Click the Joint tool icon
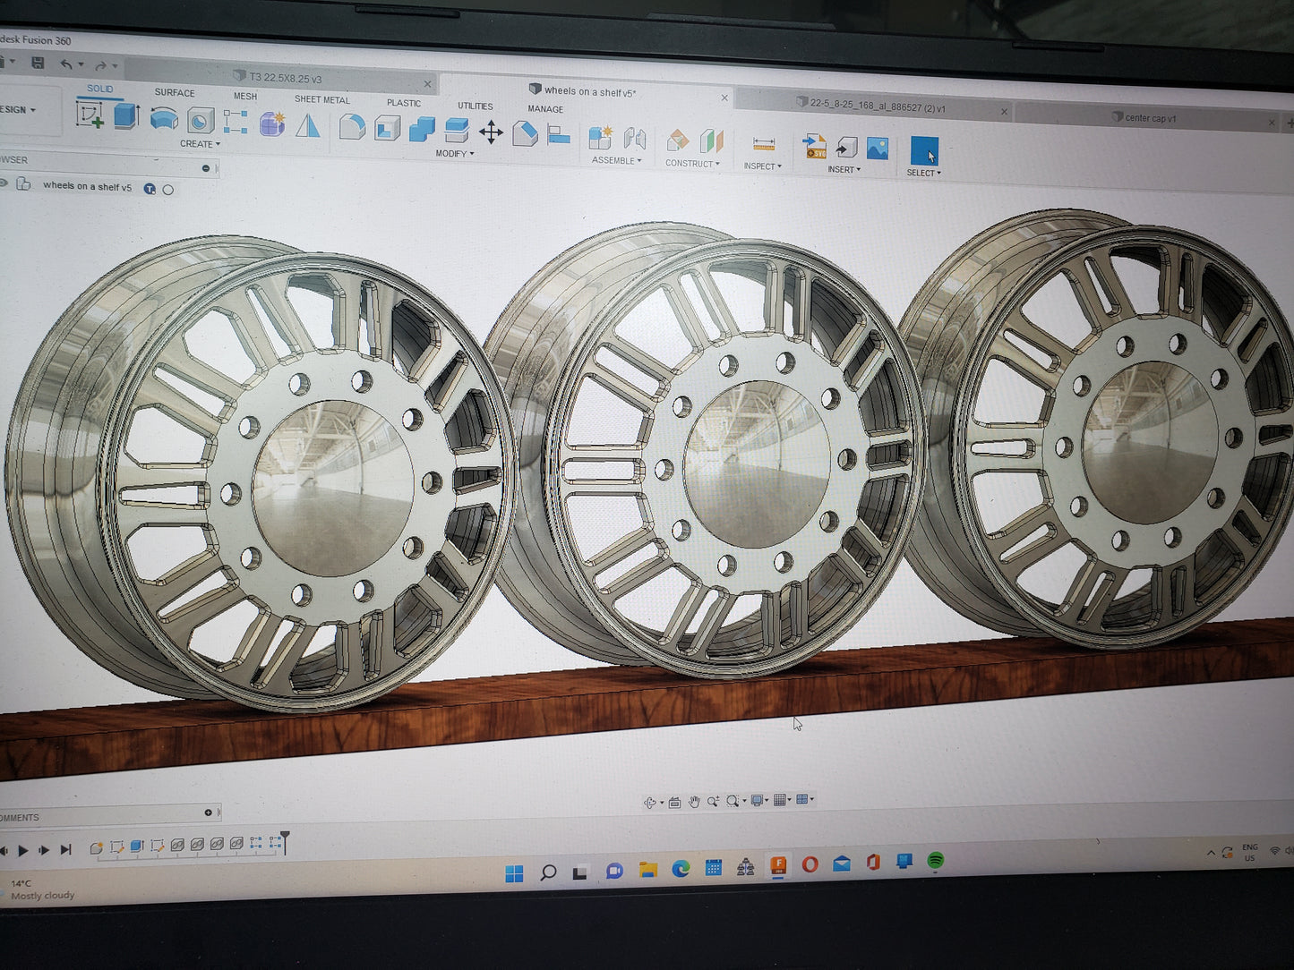1294x970 pixels. click(635, 138)
